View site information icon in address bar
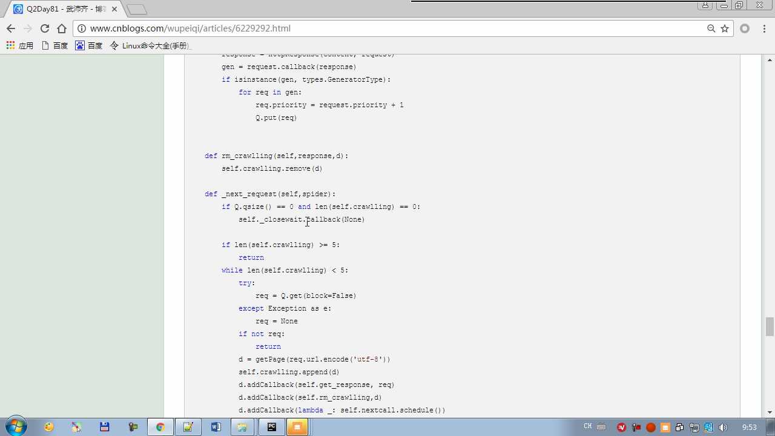Image resolution: width=775 pixels, height=436 pixels. (82, 28)
